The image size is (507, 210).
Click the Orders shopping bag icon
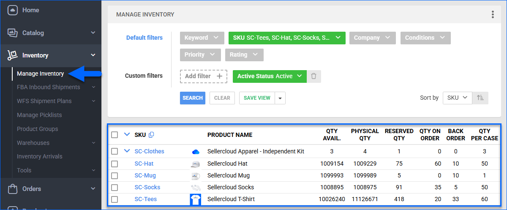pos(13,189)
